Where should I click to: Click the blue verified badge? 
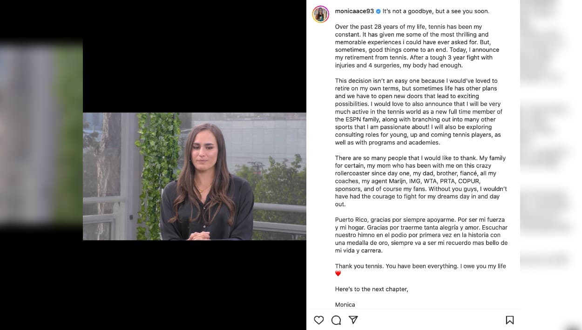[x=378, y=11]
